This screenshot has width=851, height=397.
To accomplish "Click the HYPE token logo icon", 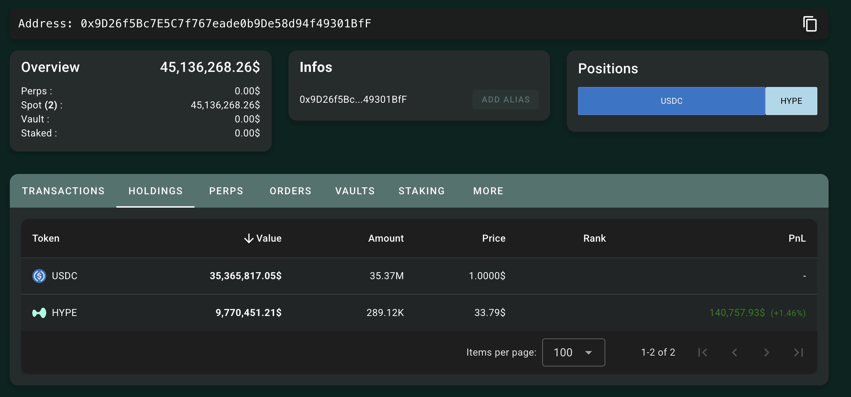I will (x=39, y=312).
